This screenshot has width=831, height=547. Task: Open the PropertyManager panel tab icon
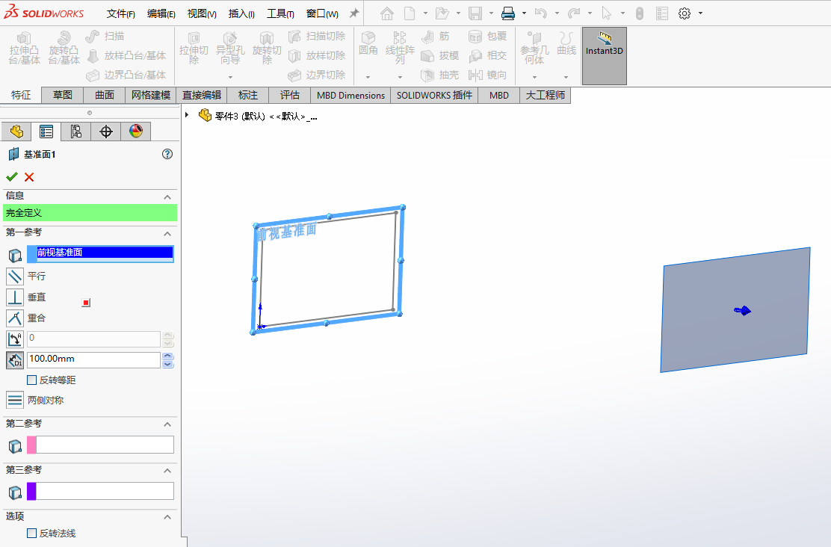pos(46,132)
